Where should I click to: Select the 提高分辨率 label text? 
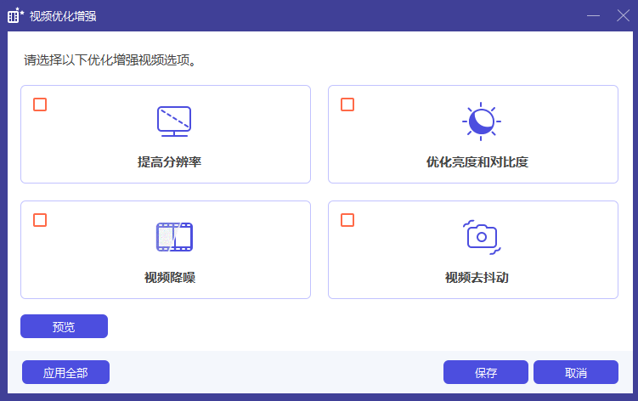tap(169, 162)
